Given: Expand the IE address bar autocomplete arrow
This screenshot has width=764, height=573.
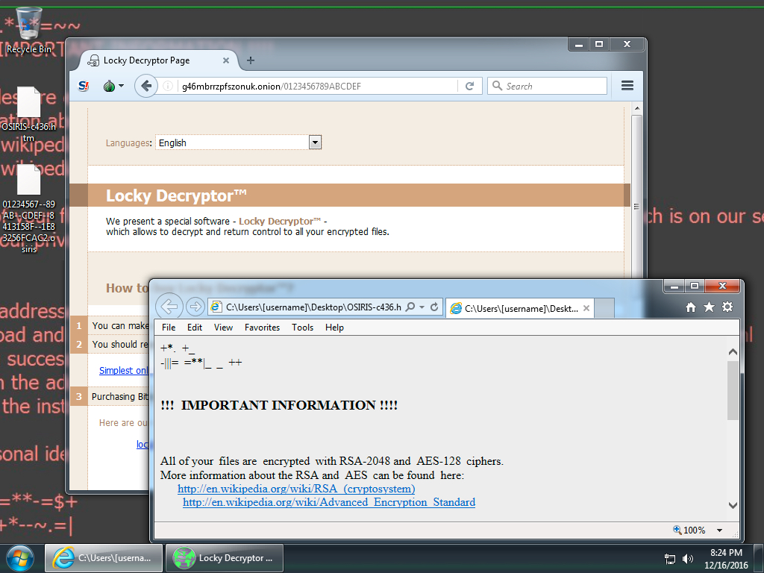Looking at the screenshot, I should [x=422, y=307].
